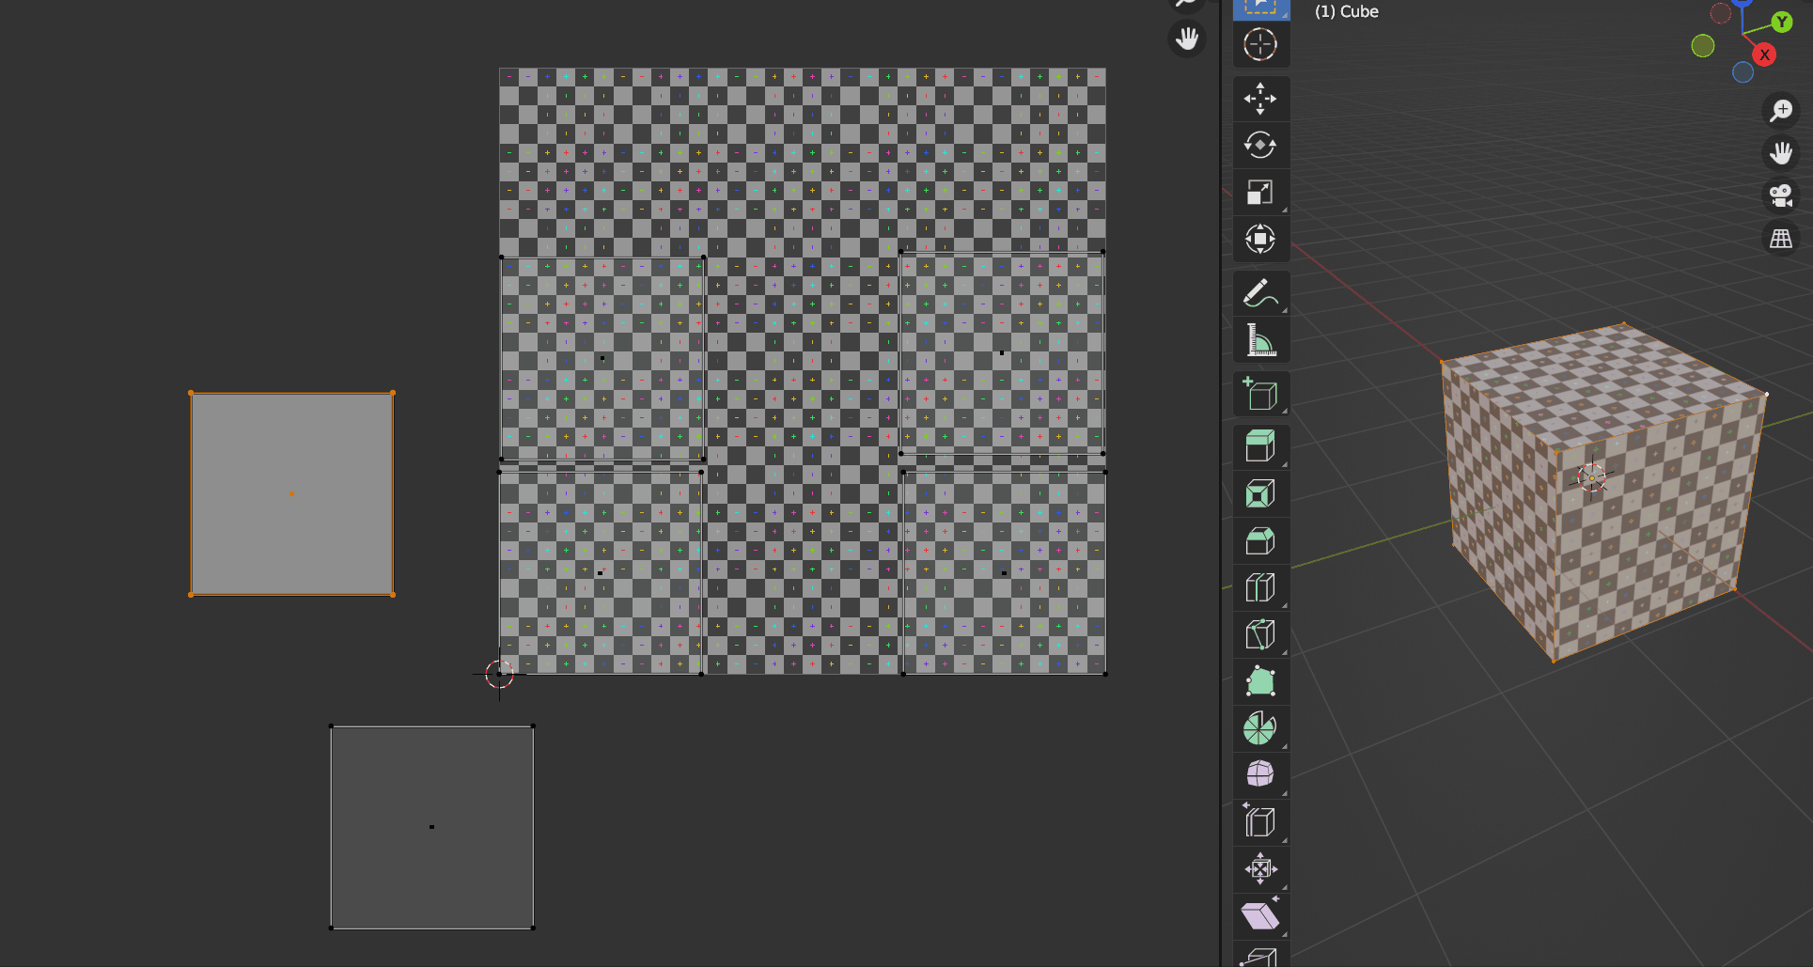This screenshot has width=1813, height=967.
Task: Select the Scale tool
Action: point(1260,191)
